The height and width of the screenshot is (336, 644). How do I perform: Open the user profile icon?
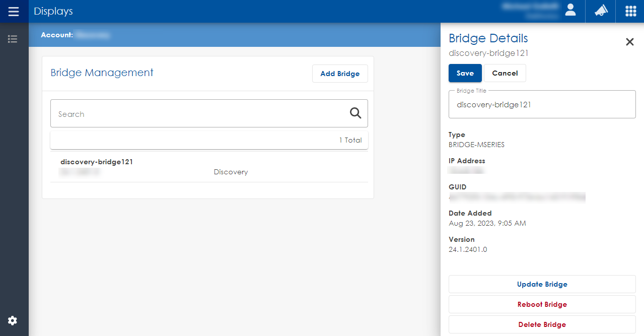pyautogui.click(x=570, y=11)
